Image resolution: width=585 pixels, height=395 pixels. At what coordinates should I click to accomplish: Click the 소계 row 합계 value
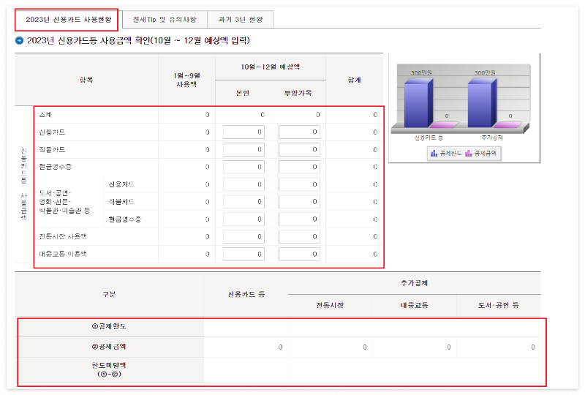point(375,115)
